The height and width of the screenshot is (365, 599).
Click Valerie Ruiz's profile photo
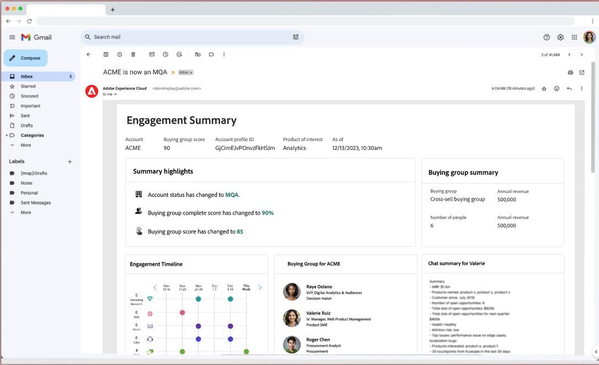click(x=291, y=318)
